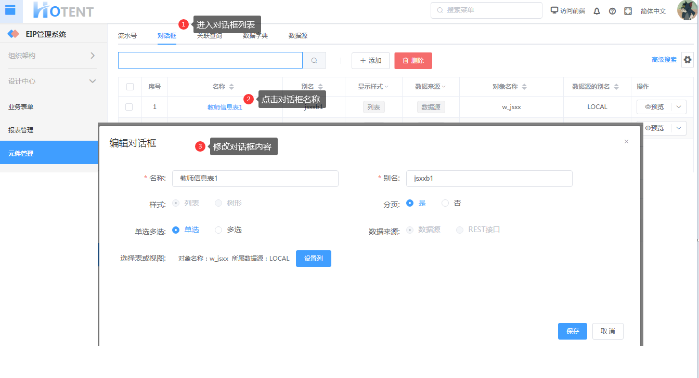Click the 添加 button
The height and width of the screenshot is (378, 699).
click(x=370, y=61)
